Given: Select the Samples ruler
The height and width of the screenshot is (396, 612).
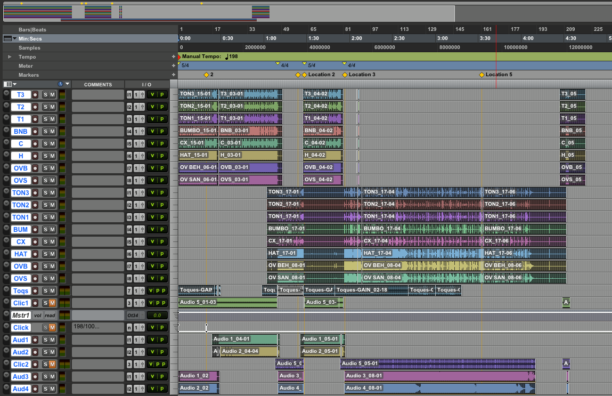Looking at the screenshot, I should tap(29, 47).
